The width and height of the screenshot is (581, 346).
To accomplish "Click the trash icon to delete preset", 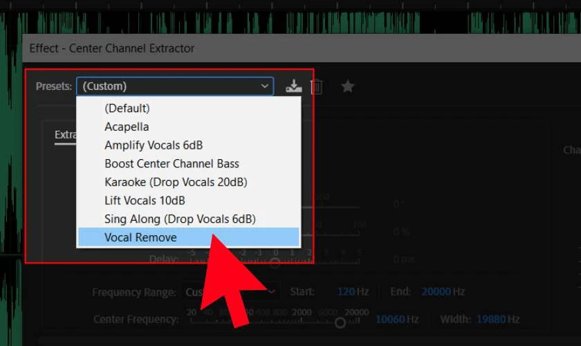I will coord(316,86).
